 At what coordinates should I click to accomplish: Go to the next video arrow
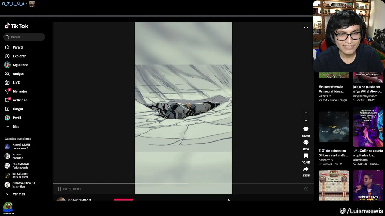[x=306, y=120]
